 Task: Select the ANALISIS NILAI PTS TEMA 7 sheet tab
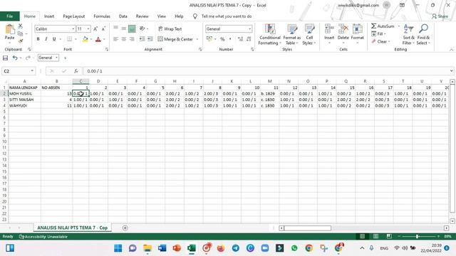click(x=73, y=228)
